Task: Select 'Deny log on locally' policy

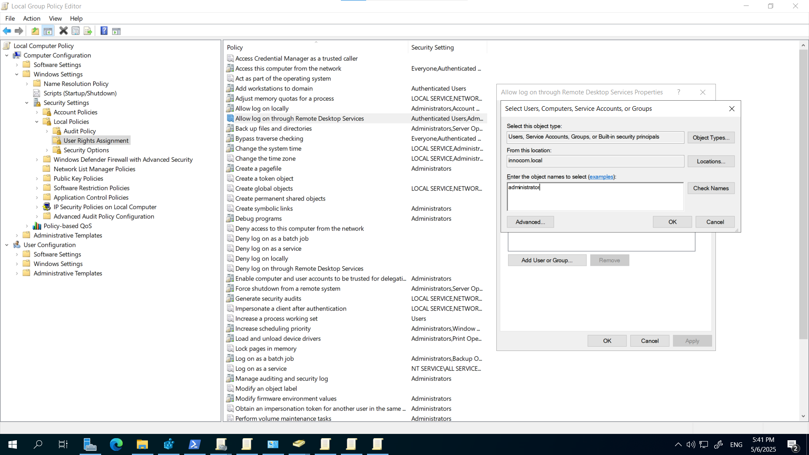Action: click(262, 259)
